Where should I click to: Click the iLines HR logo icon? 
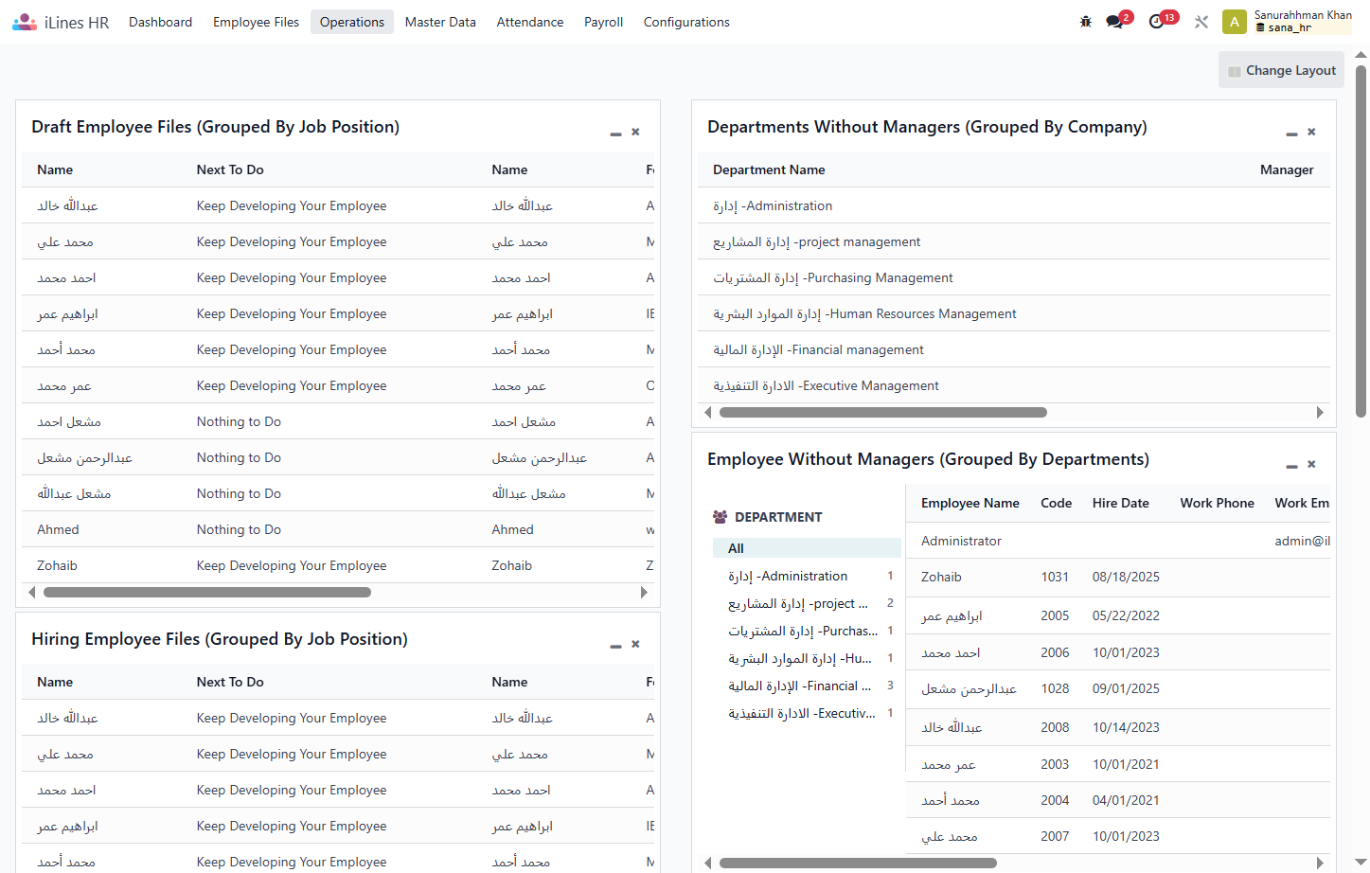click(25, 22)
